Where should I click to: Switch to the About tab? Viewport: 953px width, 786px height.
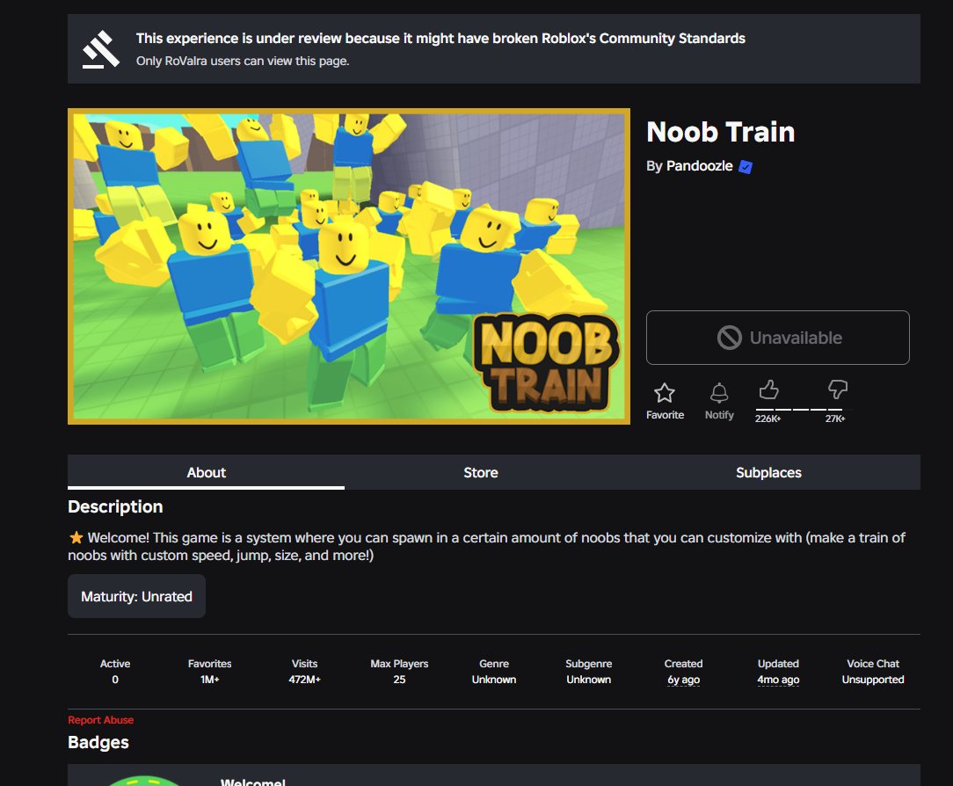click(206, 472)
